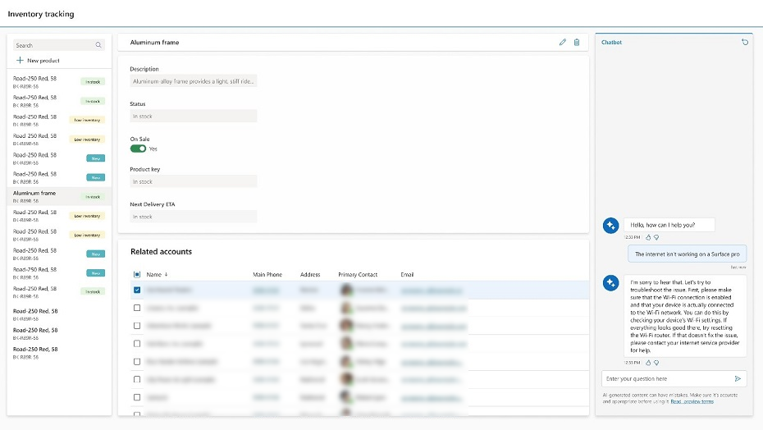Click the 'The internet isn't working on a Surface pro' message
This screenshot has height=430, width=763.
pyautogui.click(x=687, y=254)
